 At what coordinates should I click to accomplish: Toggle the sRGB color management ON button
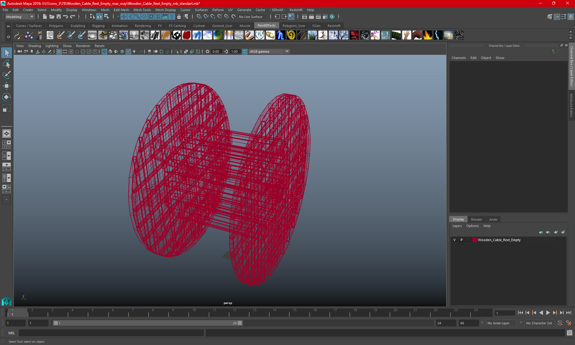(x=245, y=52)
